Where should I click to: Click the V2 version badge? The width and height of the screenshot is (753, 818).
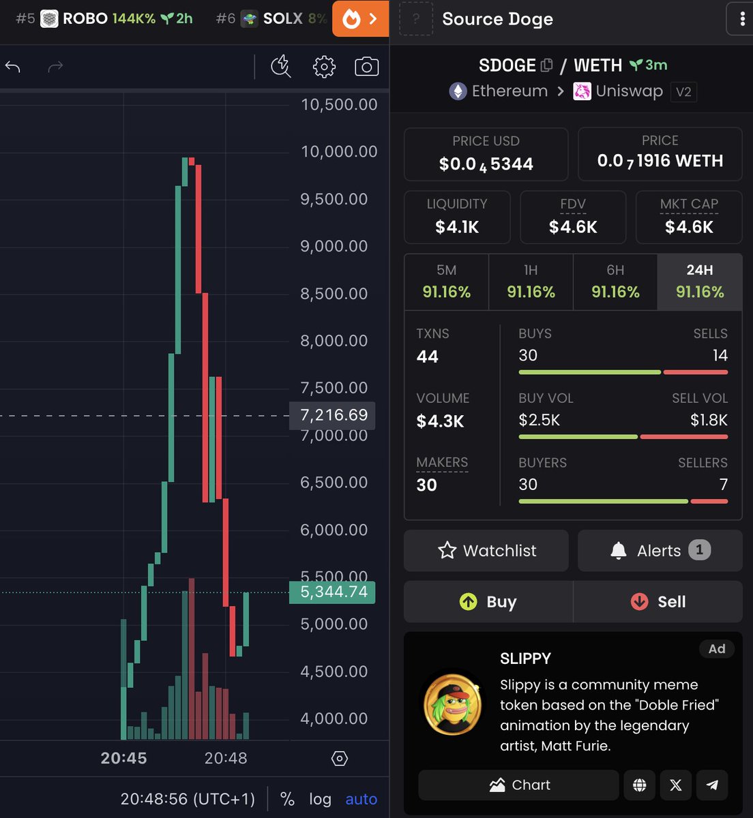click(683, 92)
